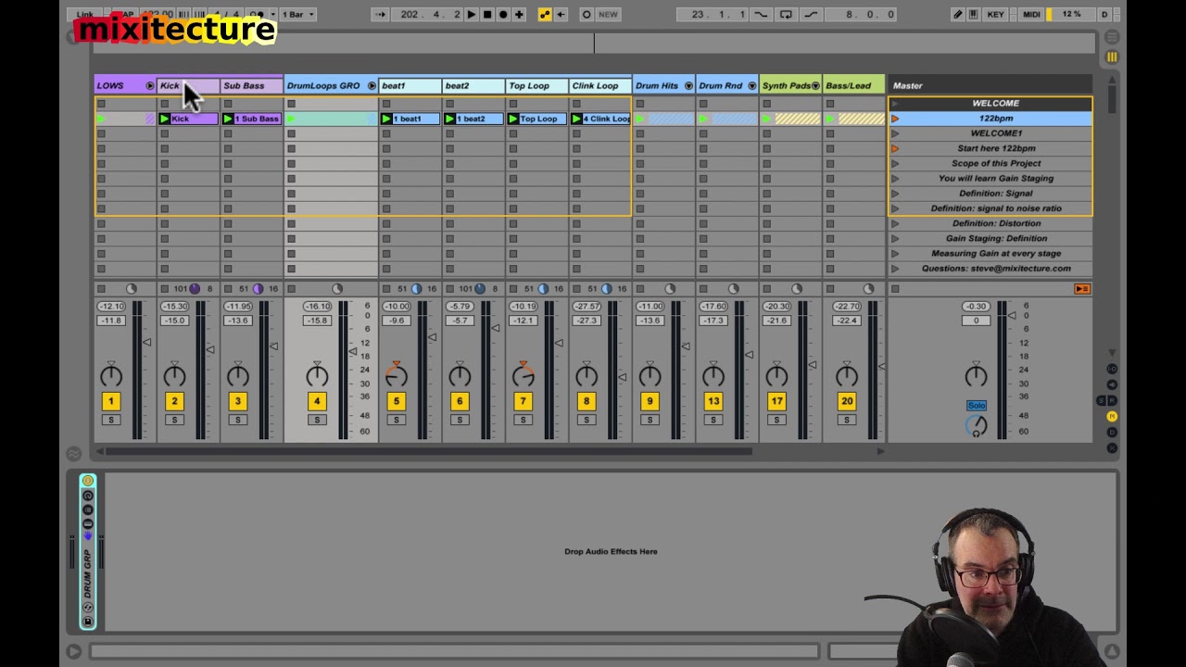This screenshot has height=667, width=1186.
Task: Solo track 7 Top Loop
Action: [523, 421]
